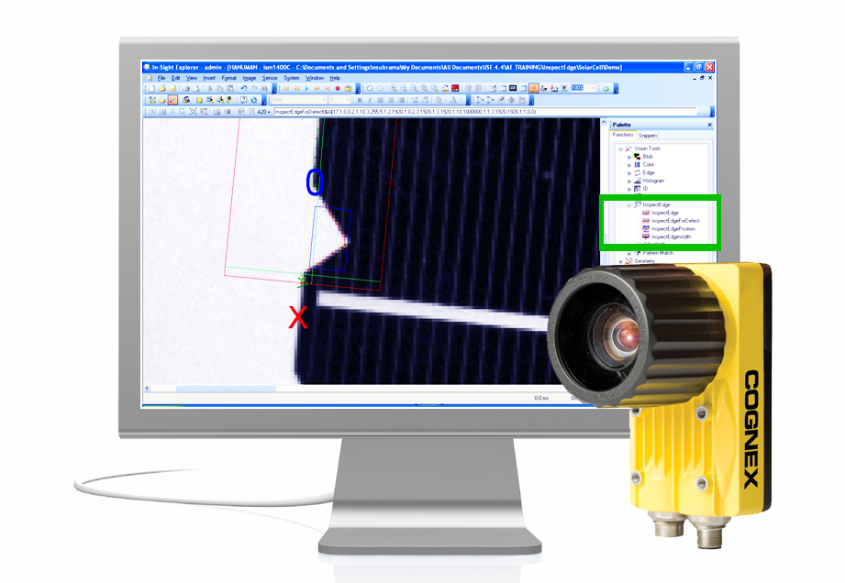Collapse the Vision Tools tree node

coord(620,148)
